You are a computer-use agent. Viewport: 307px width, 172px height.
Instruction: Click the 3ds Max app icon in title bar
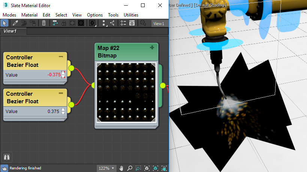tap(6, 5)
